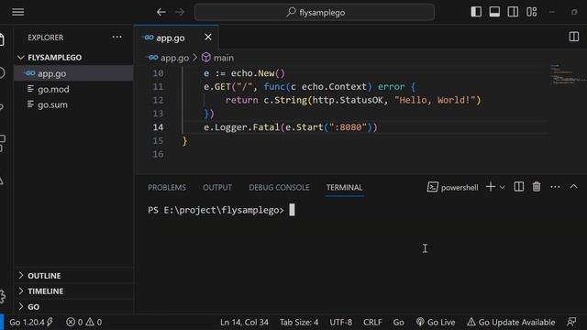The width and height of the screenshot is (587, 330).
Task: Click the Go 1.20.4 version status
Action: 31,322
